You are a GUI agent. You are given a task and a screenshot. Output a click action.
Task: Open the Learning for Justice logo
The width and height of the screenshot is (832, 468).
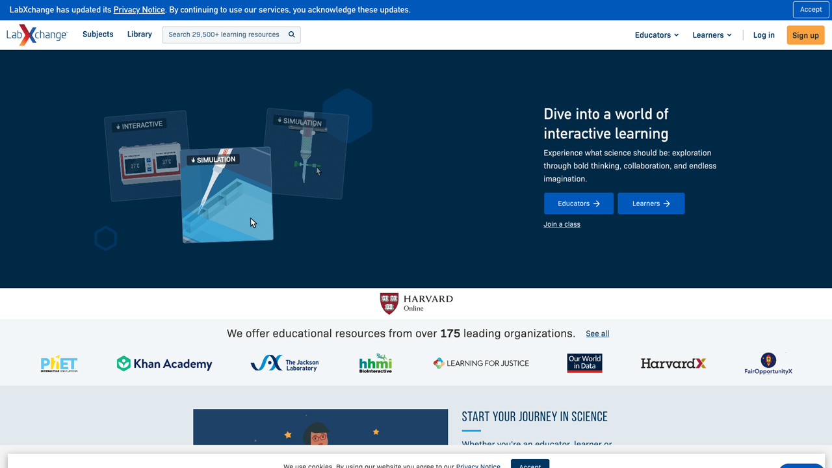[x=481, y=363]
